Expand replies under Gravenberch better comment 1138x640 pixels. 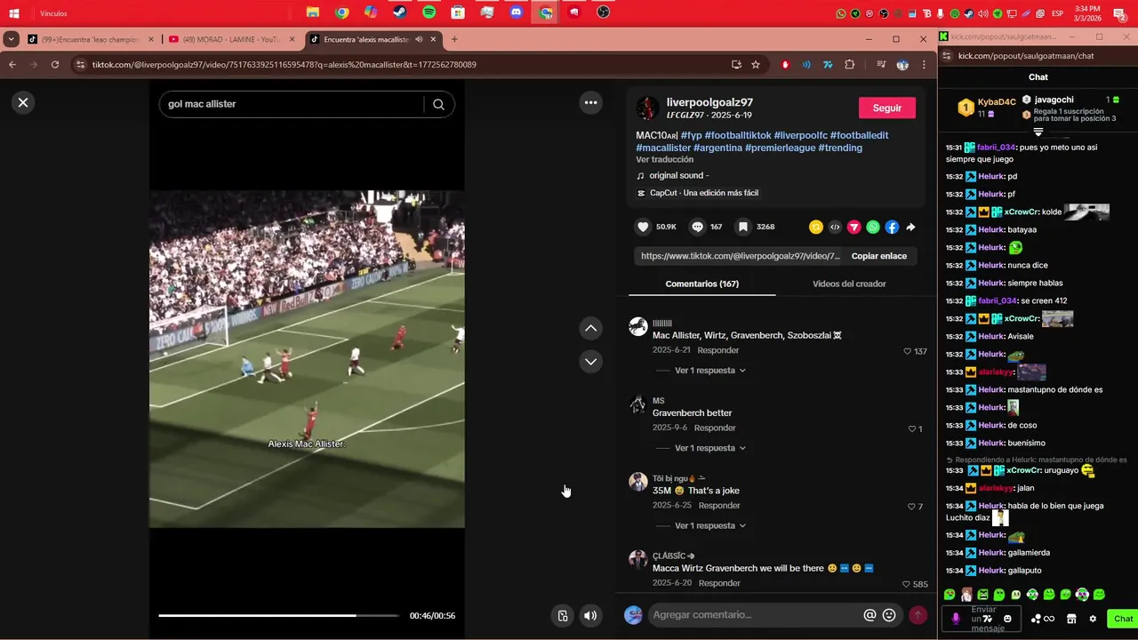coord(709,449)
